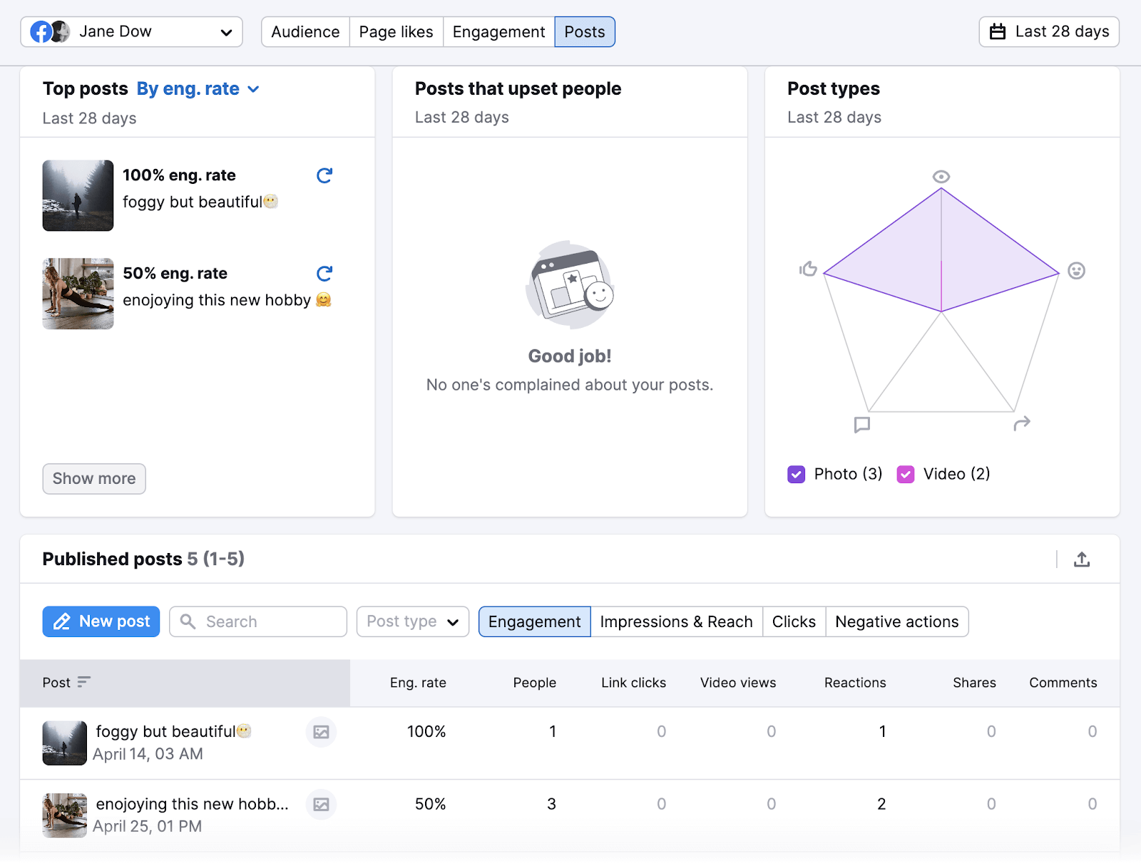Open the By eng. rate sorting dropdown
The width and height of the screenshot is (1141, 863).
click(x=198, y=88)
